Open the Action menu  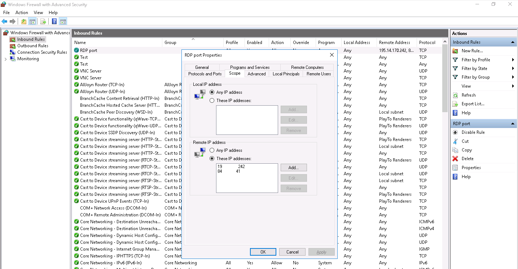[x=22, y=13]
